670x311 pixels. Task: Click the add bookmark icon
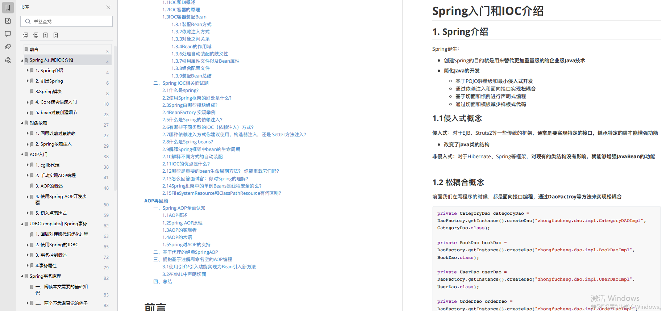click(45, 35)
